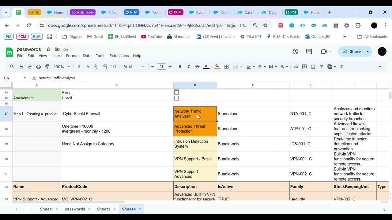This screenshot has width=392, height=220.
Task: Insert a chart
Action: [x=313, y=67]
